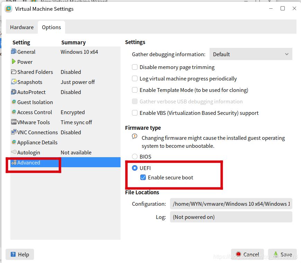The width and height of the screenshot is (301, 263).
Task: Minimize the Virtual Machine Settings window
Action: pos(271,8)
